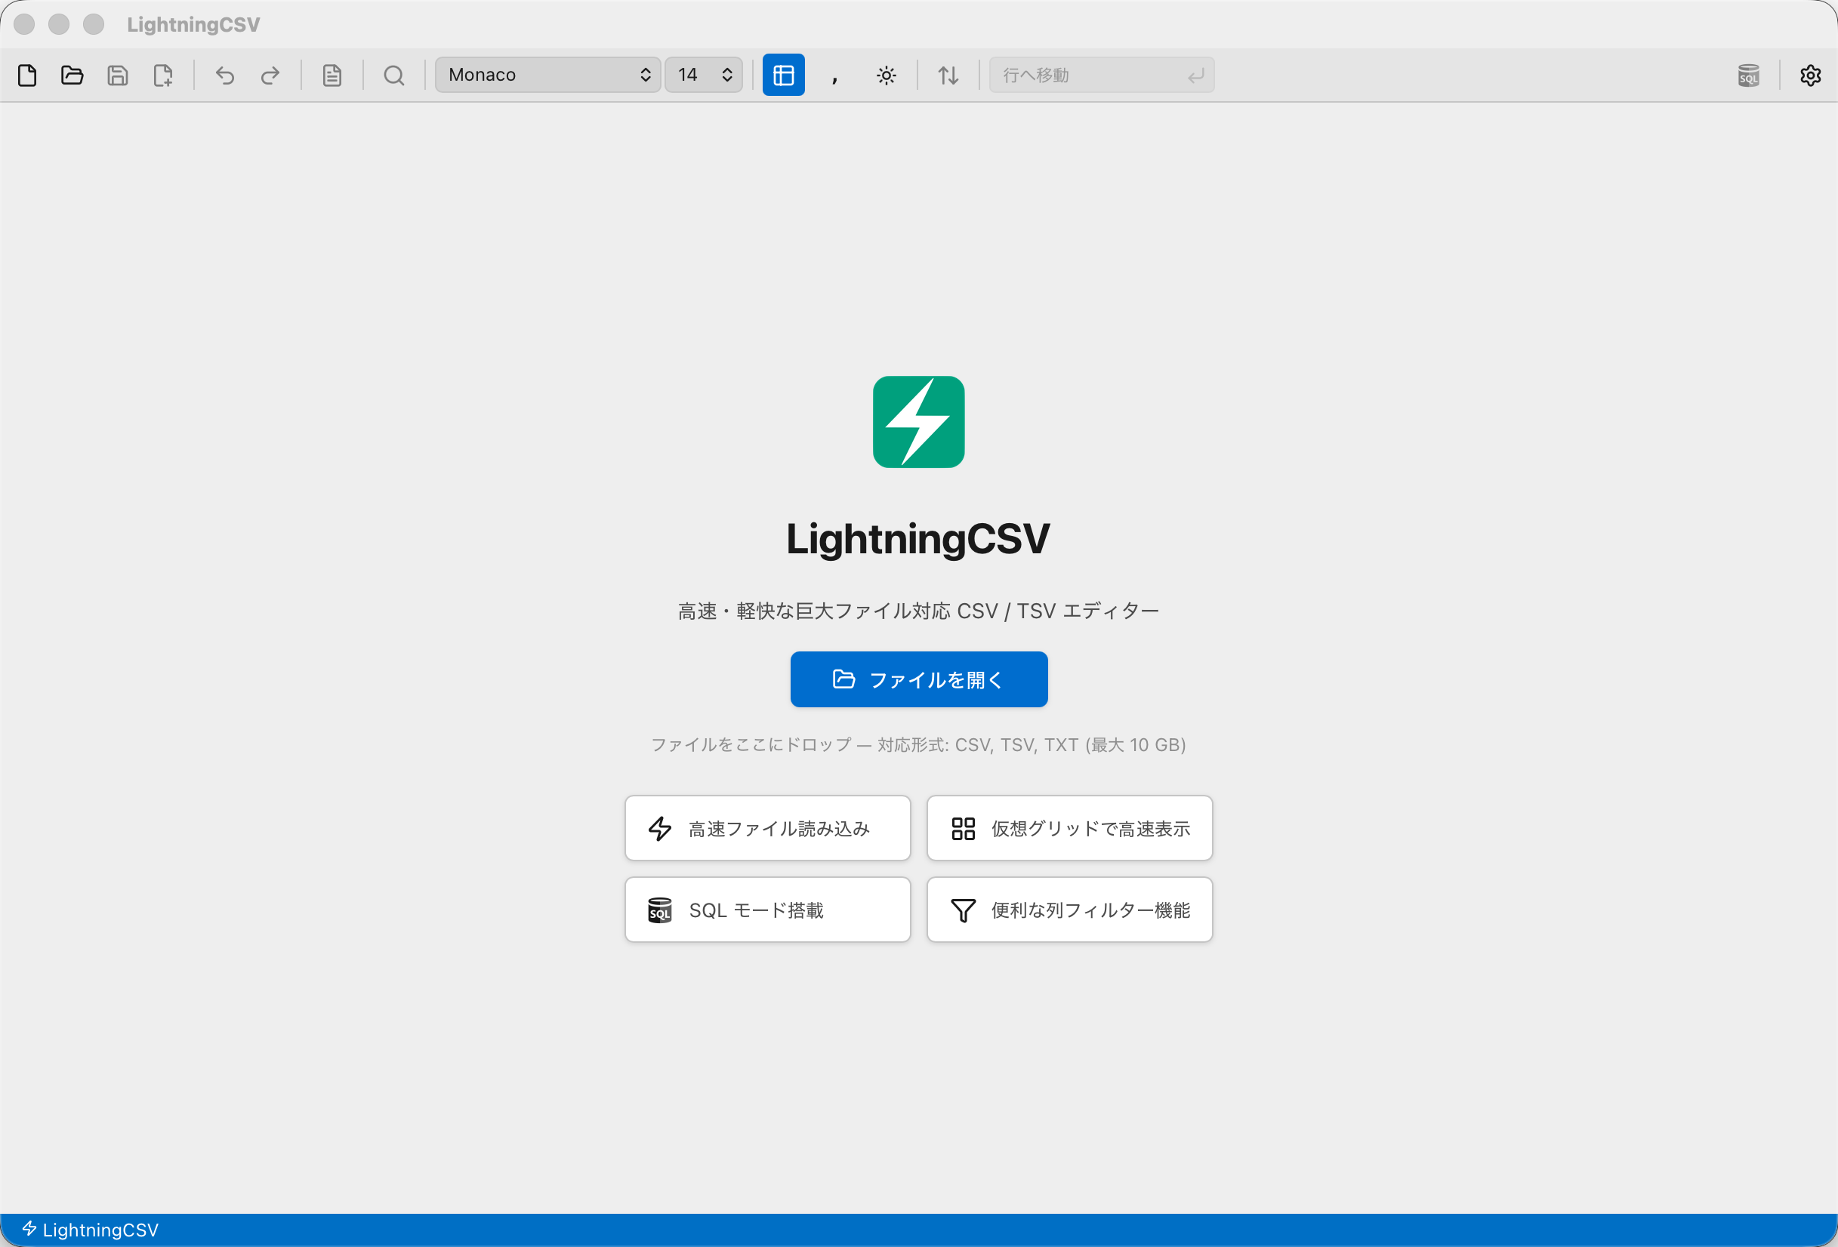Click the 便利な列フィルター機能 card
The width and height of the screenshot is (1838, 1247).
(x=1070, y=910)
